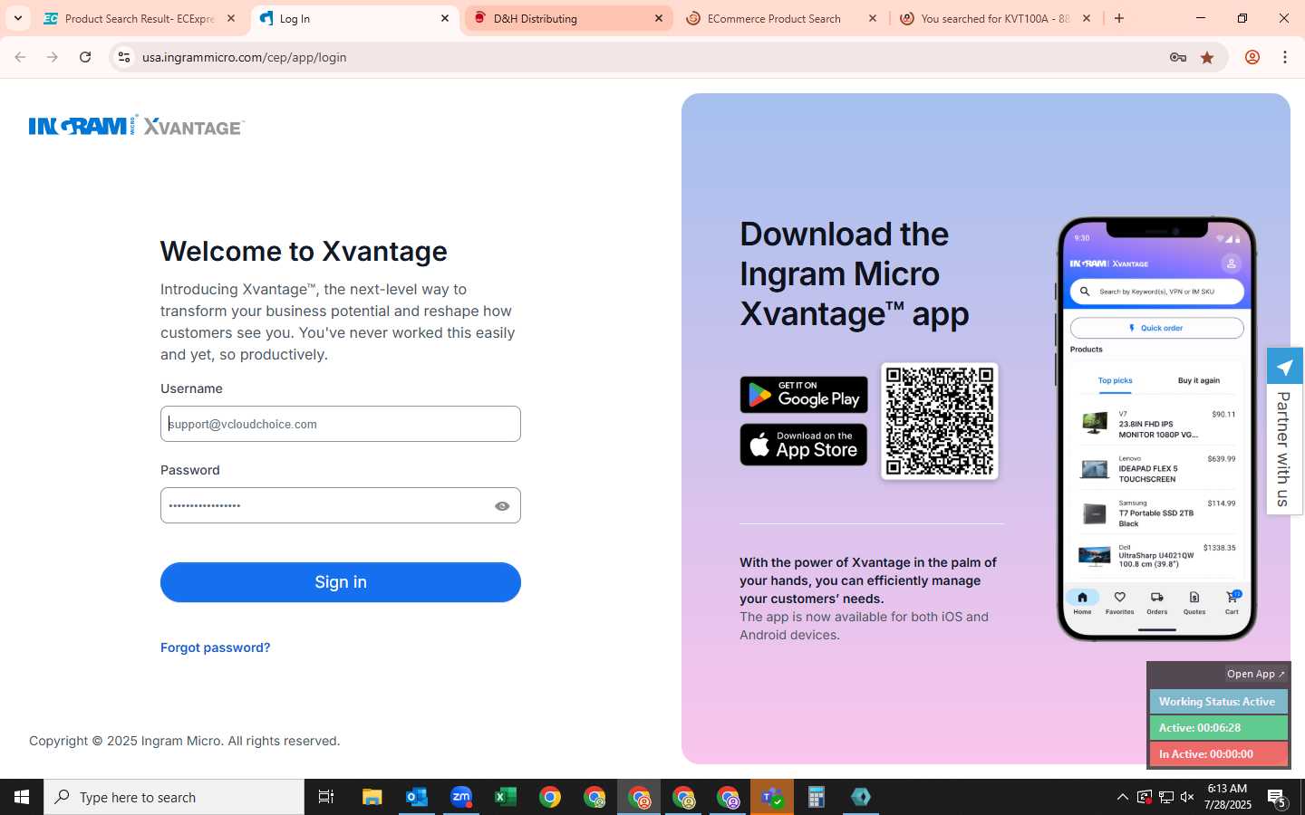Image resolution: width=1305 pixels, height=815 pixels.
Task: Go back to previous page
Action: click(20, 57)
